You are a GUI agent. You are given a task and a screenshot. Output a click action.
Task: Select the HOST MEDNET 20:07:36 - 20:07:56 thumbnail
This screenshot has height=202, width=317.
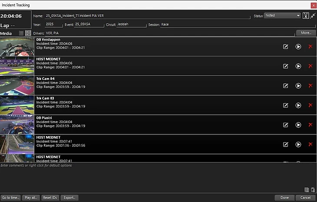coord(17,144)
